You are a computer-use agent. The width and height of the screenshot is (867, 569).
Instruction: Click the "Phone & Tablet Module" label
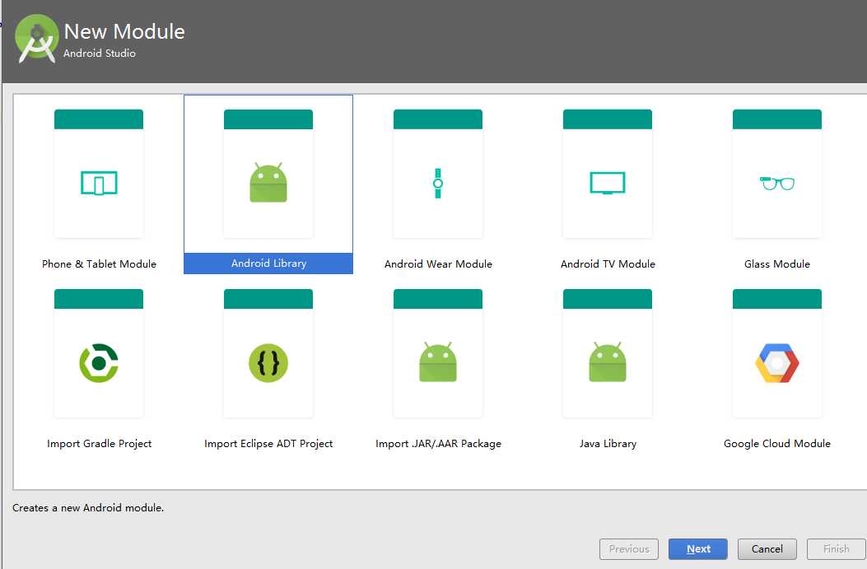click(x=99, y=264)
